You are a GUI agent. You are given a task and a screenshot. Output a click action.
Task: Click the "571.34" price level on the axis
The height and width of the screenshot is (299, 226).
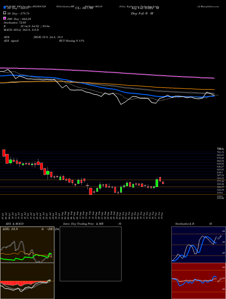tap(220, 181)
